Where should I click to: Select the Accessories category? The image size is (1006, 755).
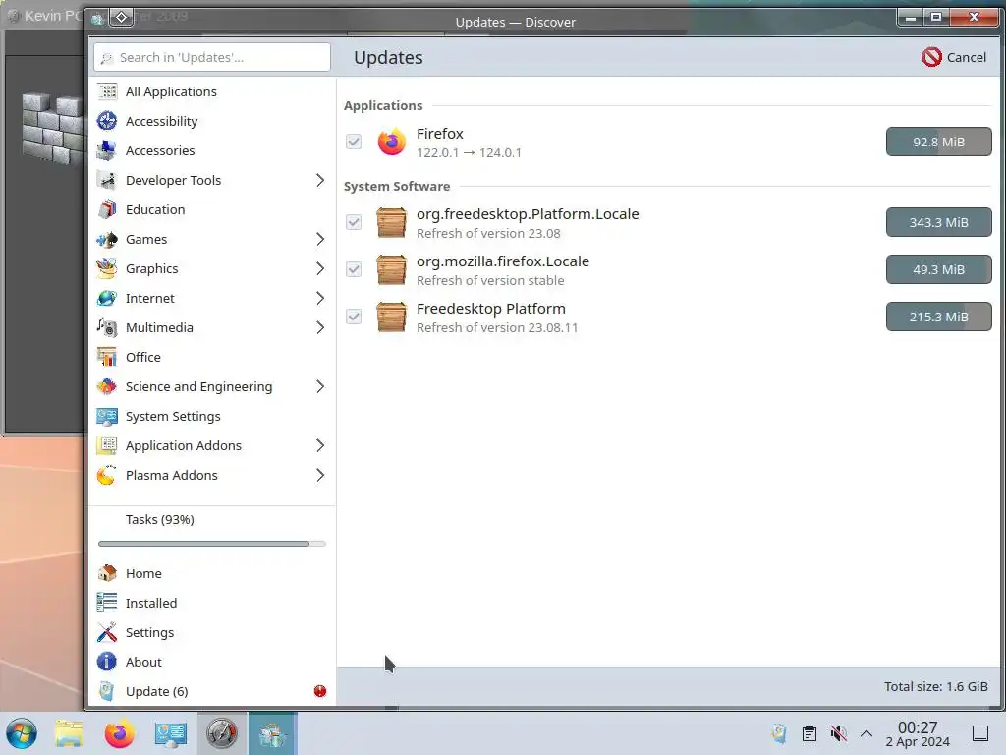point(212,150)
